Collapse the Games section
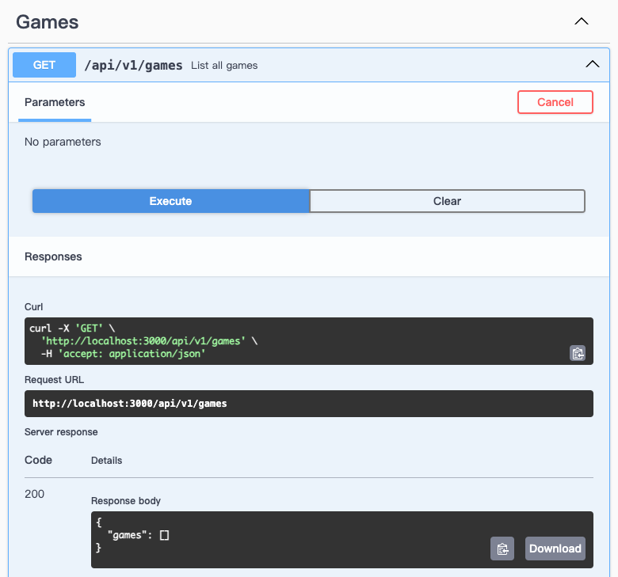 pyautogui.click(x=582, y=21)
